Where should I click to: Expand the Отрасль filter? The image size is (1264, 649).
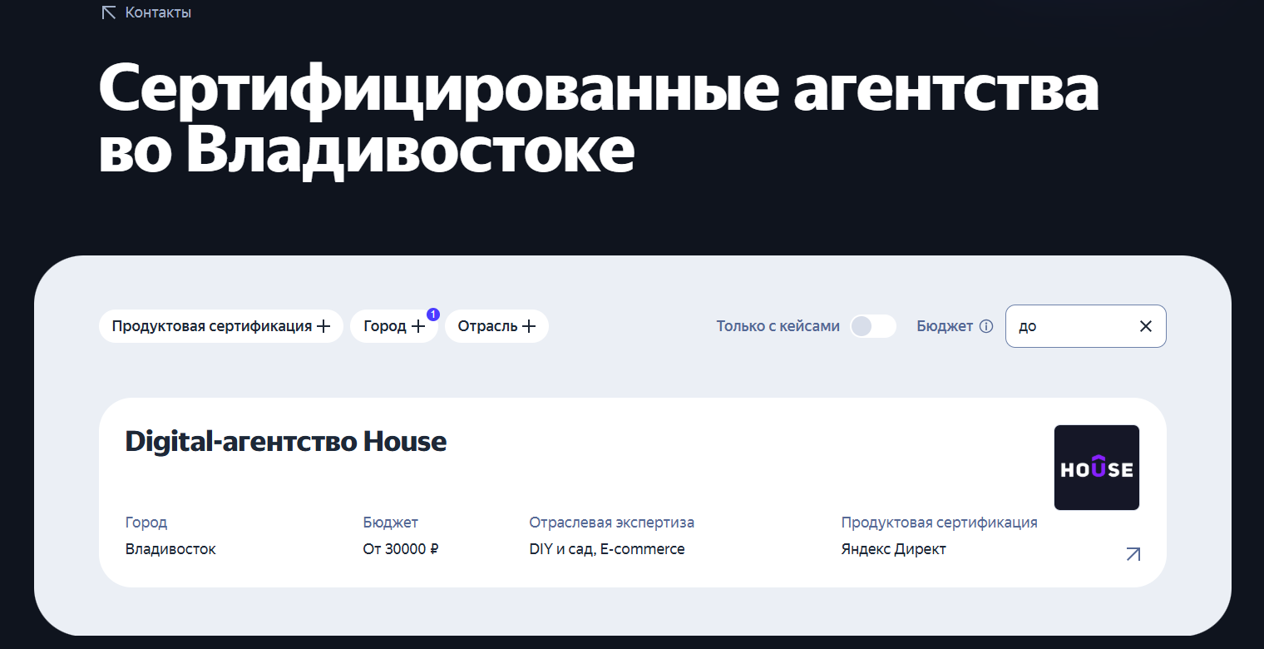click(x=496, y=326)
